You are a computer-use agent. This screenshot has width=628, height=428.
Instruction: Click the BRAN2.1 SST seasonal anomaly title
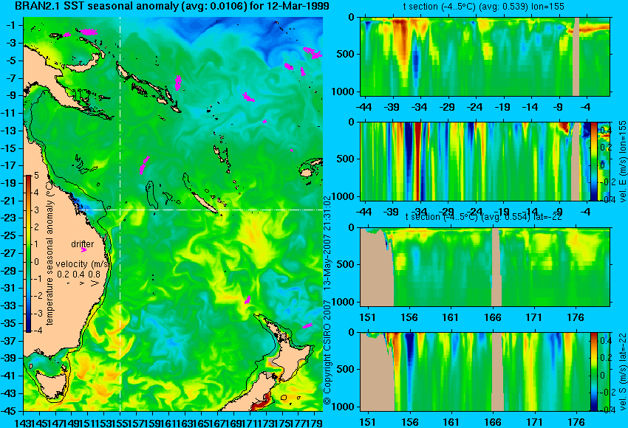coord(172,6)
